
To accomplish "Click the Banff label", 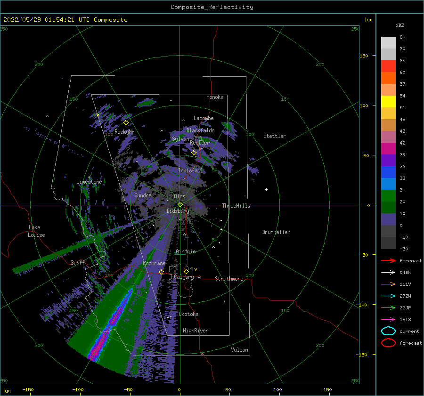I will point(78,262).
